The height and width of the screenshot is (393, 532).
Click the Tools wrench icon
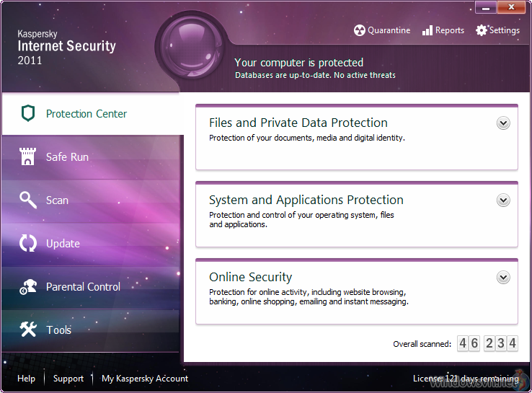click(x=28, y=330)
